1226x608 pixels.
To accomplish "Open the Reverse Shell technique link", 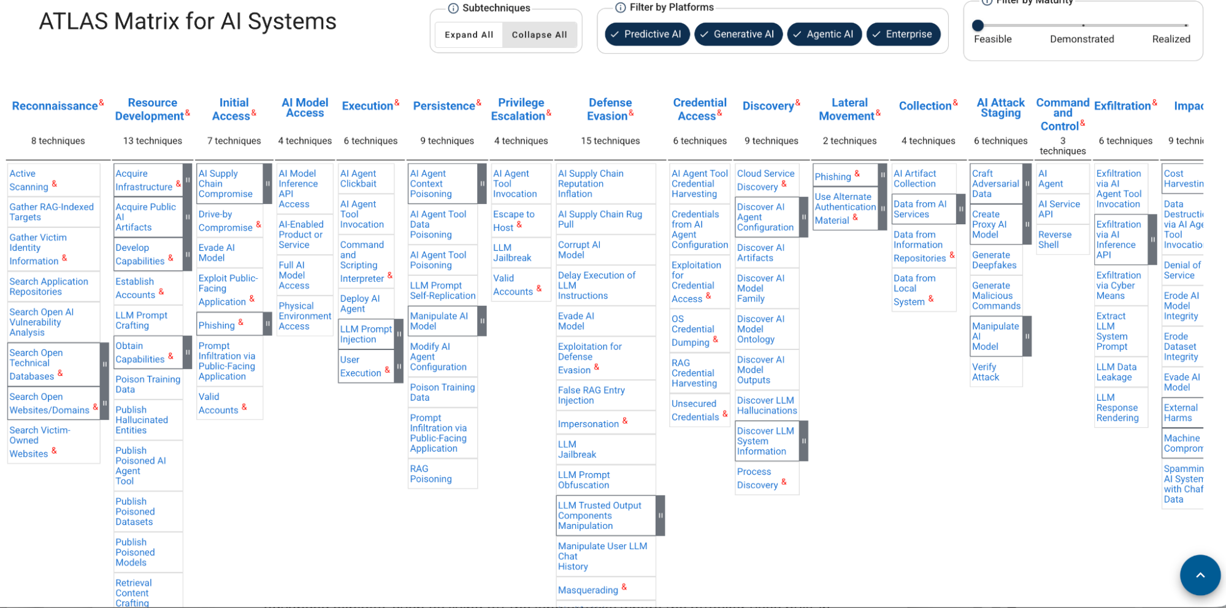I will point(1055,240).
